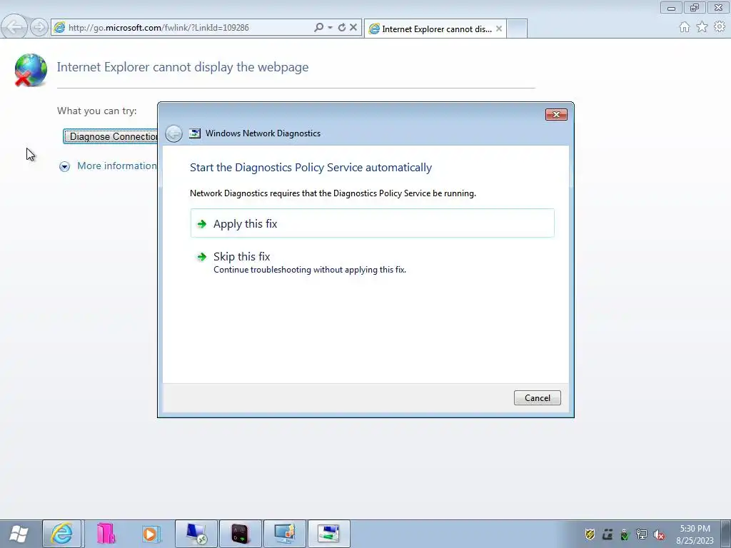Screen dimensions: 731x548
Task: Cancel the Network Diagnostics dialog
Action: tap(537, 398)
